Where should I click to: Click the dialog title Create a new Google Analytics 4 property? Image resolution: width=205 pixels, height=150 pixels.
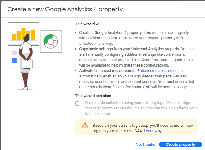coord(65,9)
